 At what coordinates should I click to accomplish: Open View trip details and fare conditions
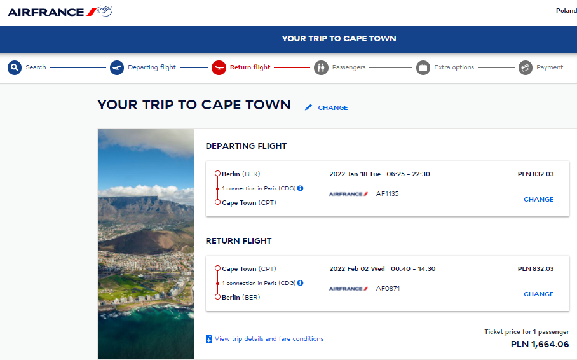(x=269, y=338)
